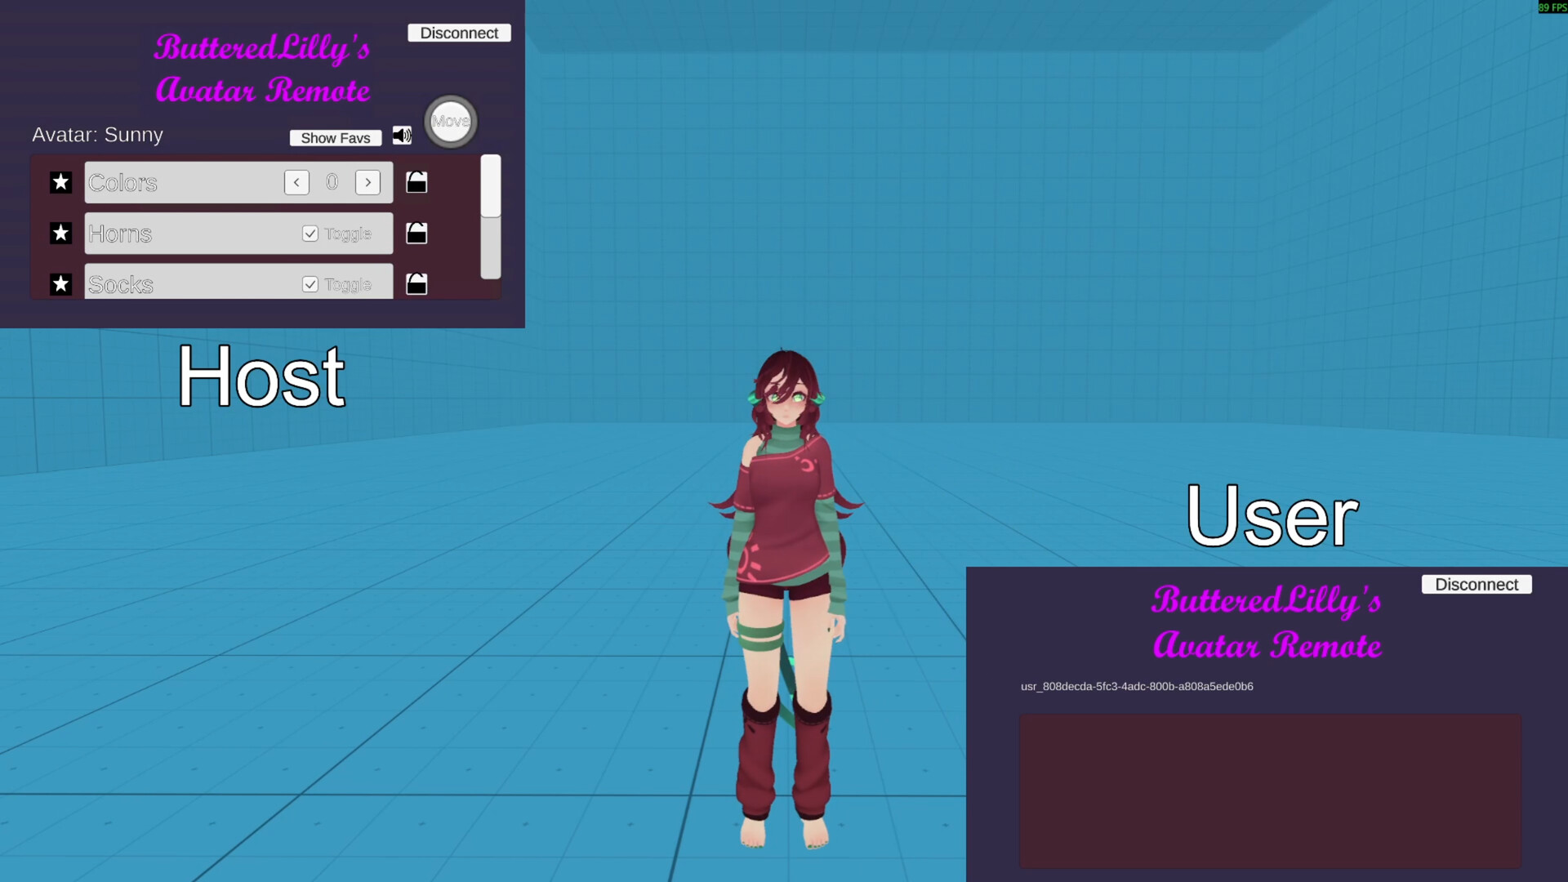Click the lock icon next to Colors
Viewport: 1568px width, 882px height.
pyautogui.click(x=416, y=182)
